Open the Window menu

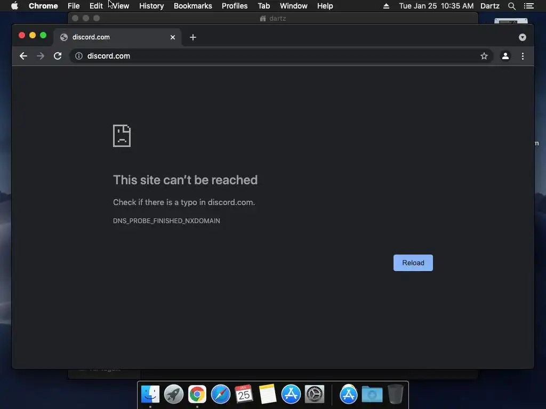coord(294,6)
